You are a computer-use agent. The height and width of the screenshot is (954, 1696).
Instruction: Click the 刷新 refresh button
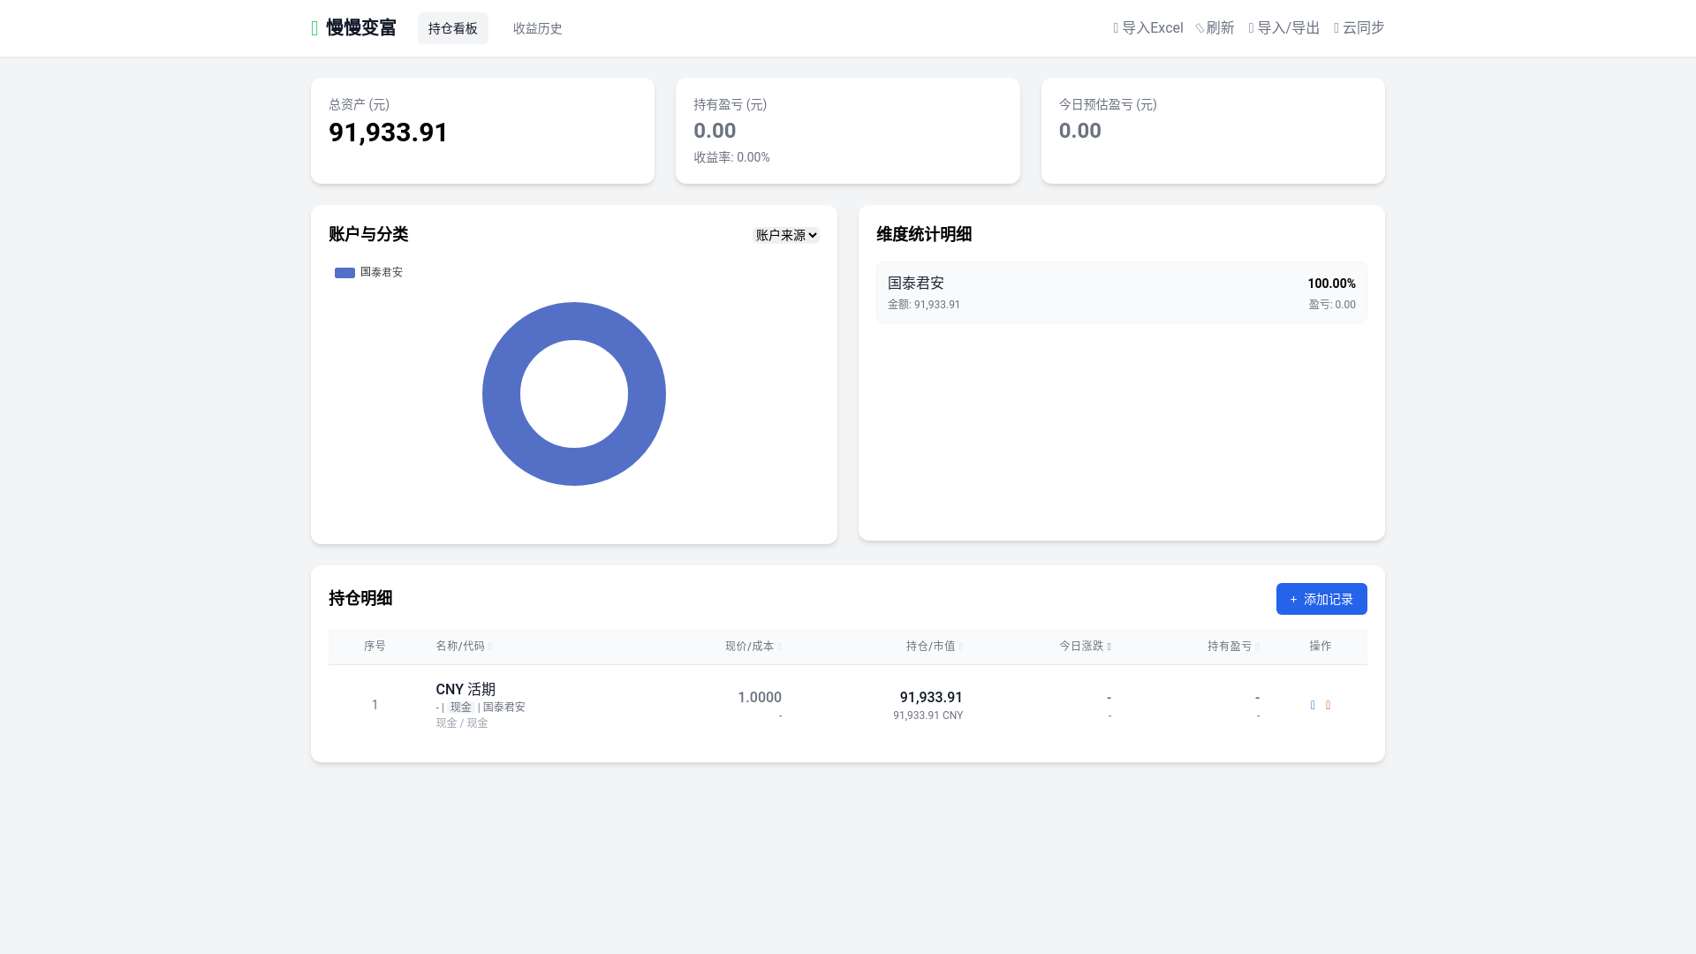(1215, 28)
